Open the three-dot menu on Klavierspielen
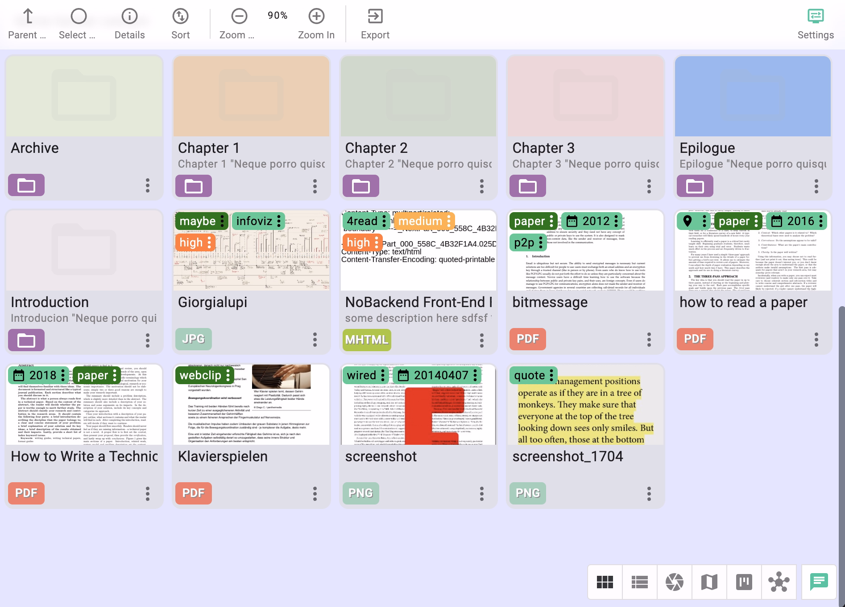 tap(314, 494)
